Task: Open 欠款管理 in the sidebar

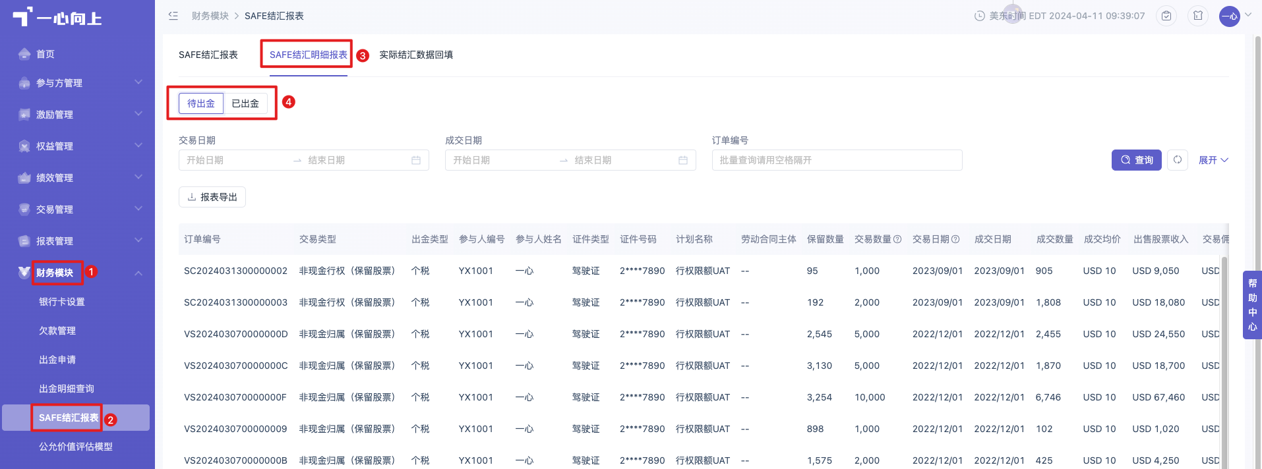Action: pos(57,331)
